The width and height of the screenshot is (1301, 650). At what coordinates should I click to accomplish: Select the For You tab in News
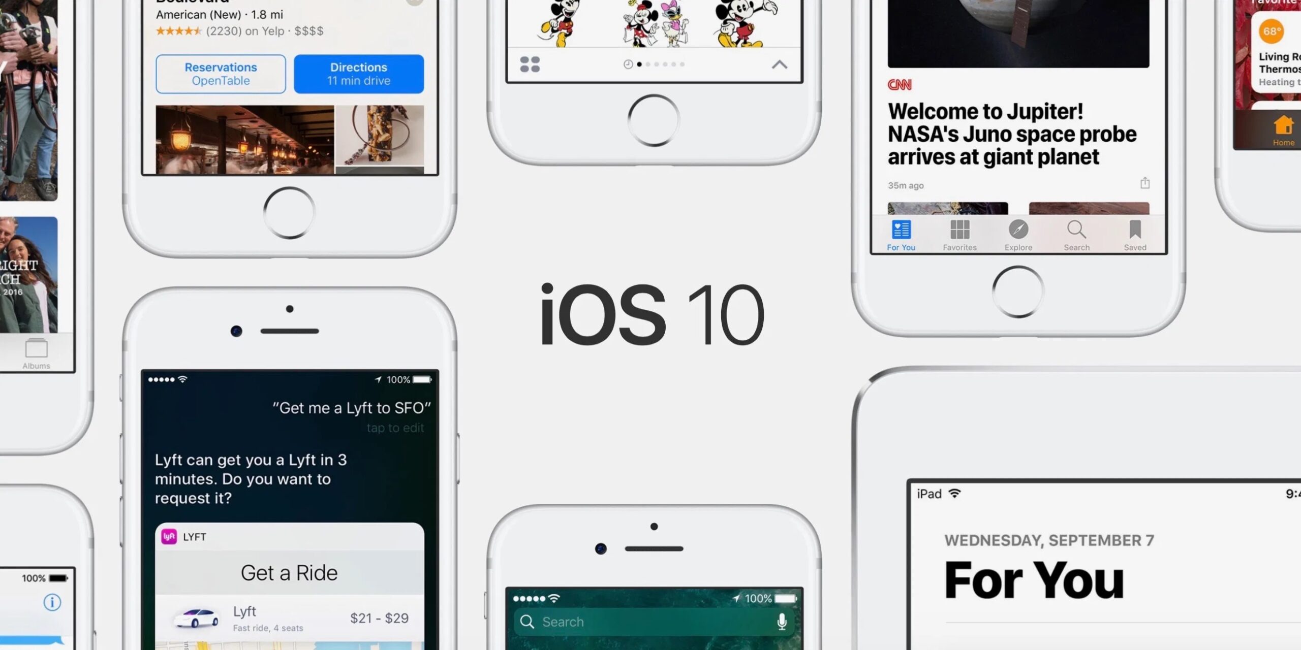click(x=901, y=235)
